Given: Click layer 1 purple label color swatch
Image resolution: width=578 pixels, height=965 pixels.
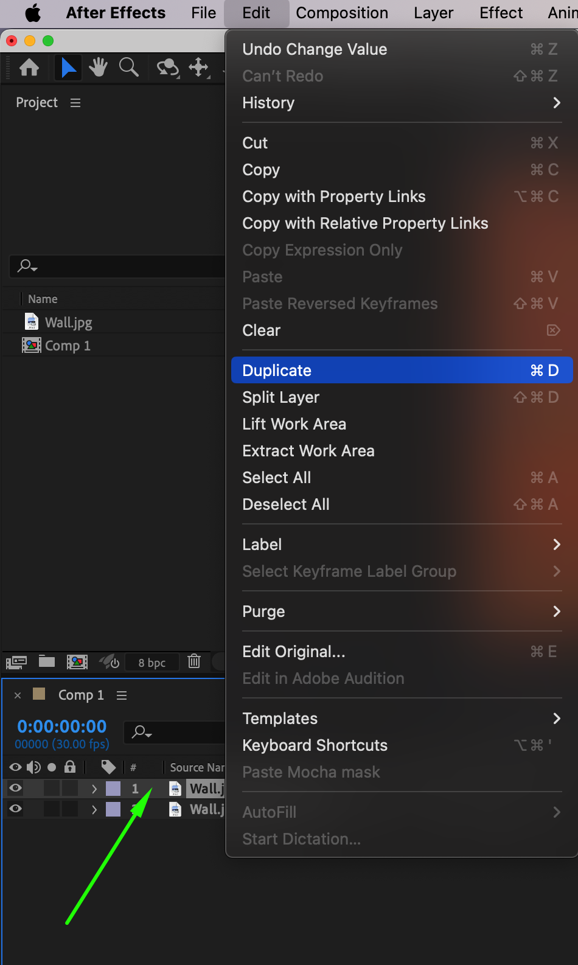Looking at the screenshot, I should [113, 789].
